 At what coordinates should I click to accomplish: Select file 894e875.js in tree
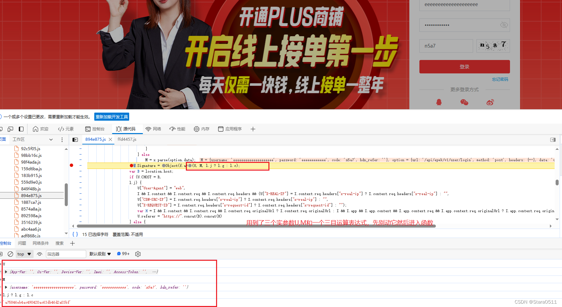click(x=31, y=195)
